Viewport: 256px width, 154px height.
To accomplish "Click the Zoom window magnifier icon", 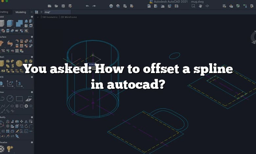I will pos(193,6).
